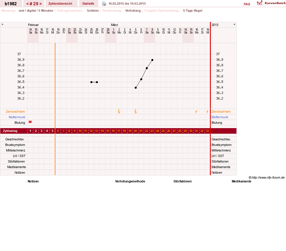Click the 'oral / digital / 5 Minuten' value
Screen dimensions: 286x251
coord(36,11)
